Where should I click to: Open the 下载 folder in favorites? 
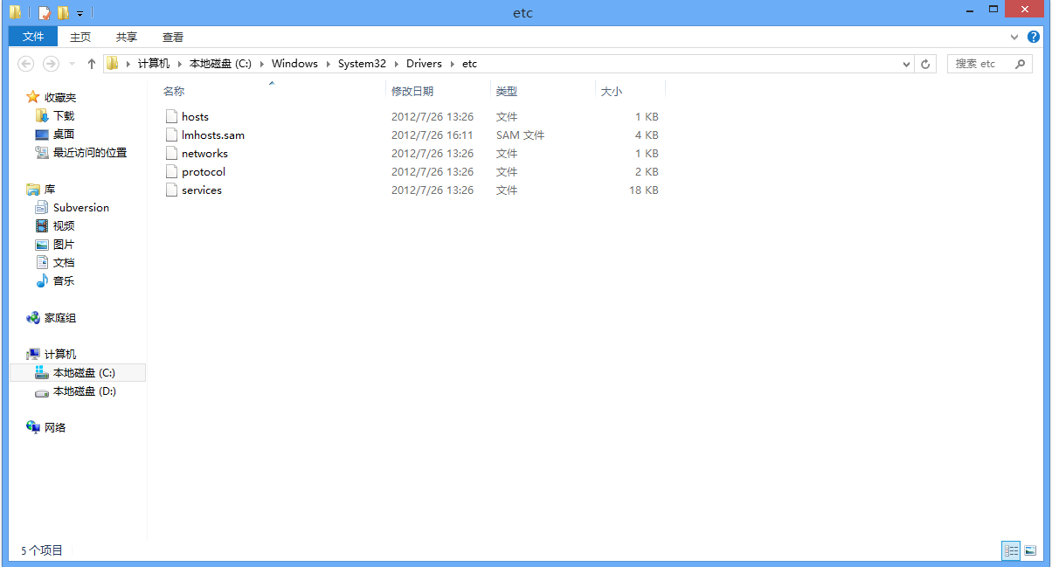click(x=63, y=116)
